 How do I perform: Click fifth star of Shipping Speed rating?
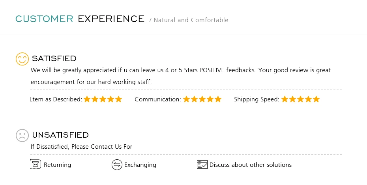tap(316, 99)
